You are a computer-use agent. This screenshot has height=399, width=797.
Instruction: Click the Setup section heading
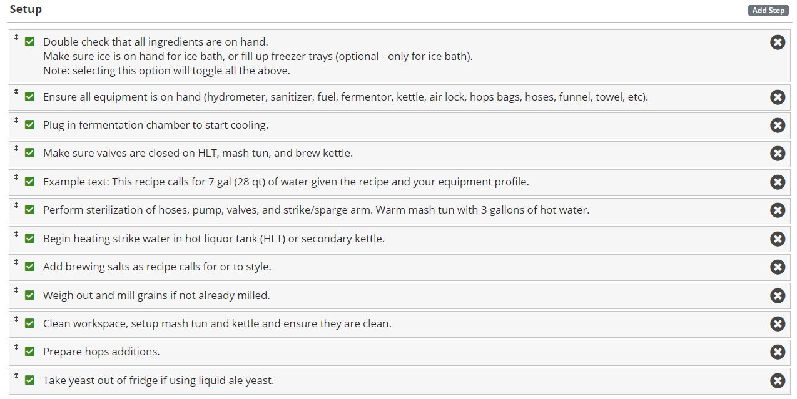click(x=26, y=9)
